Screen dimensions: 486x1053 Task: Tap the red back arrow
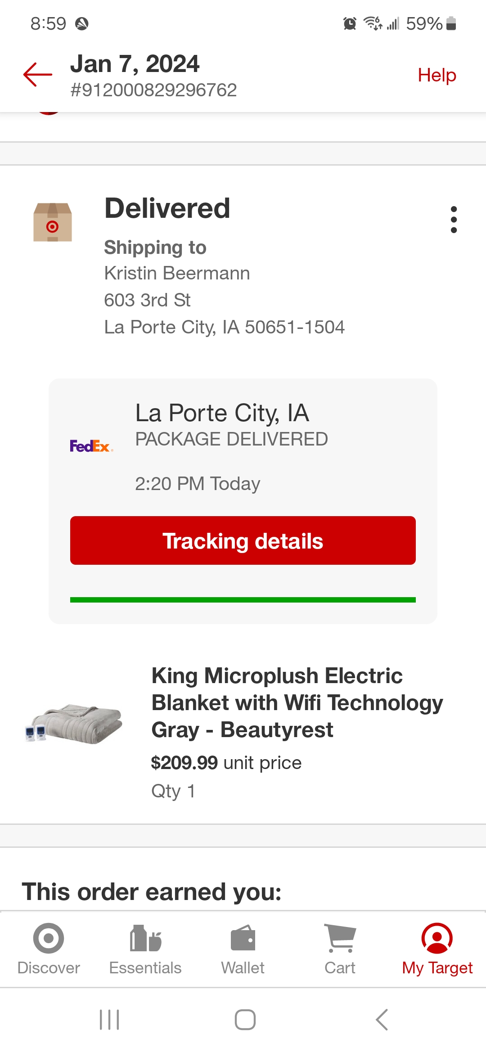click(38, 74)
